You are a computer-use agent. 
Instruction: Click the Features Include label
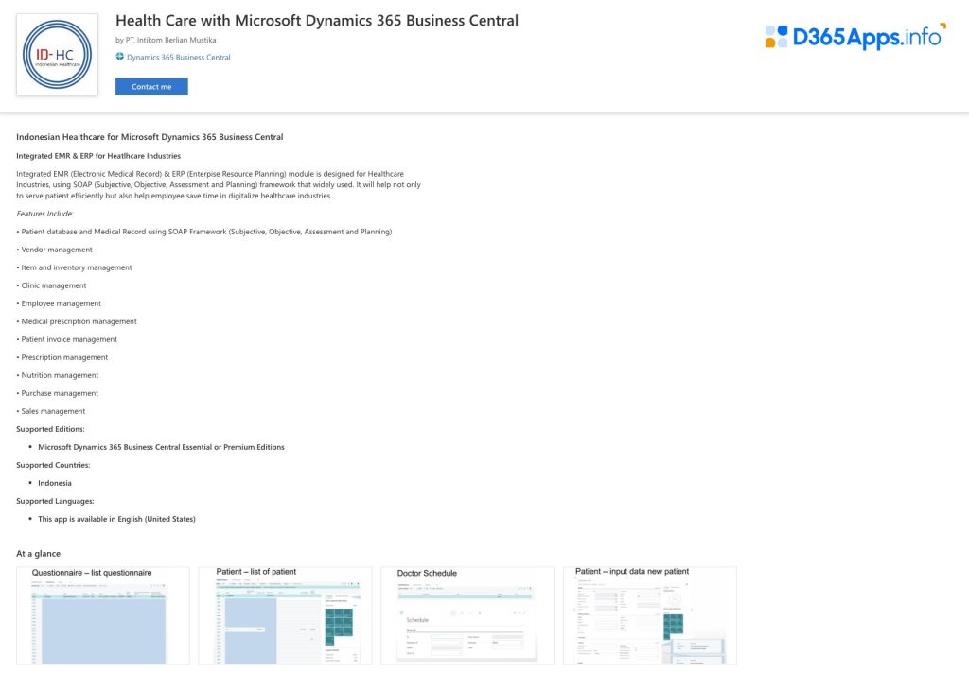coord(44,214)
